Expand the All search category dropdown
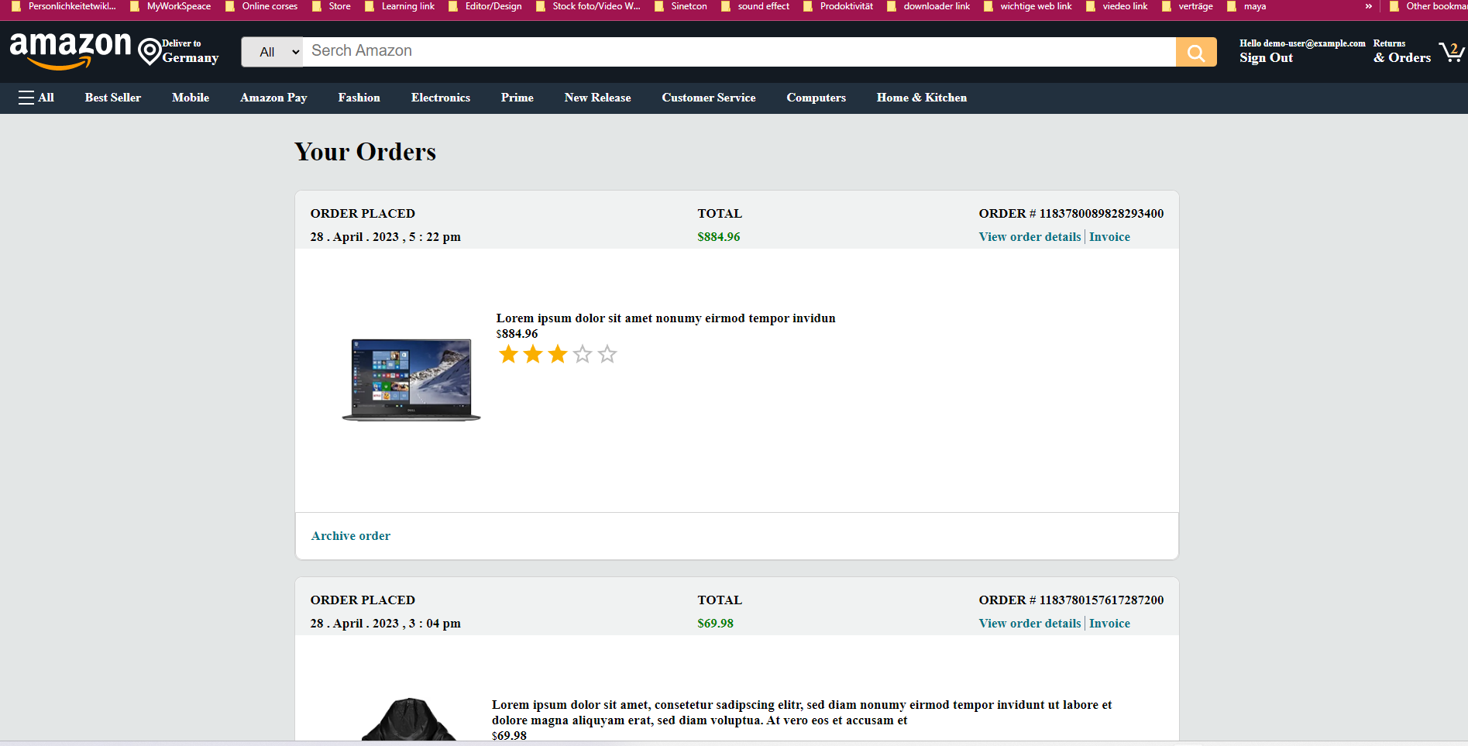1468x746 pixels. coord(272,52)
